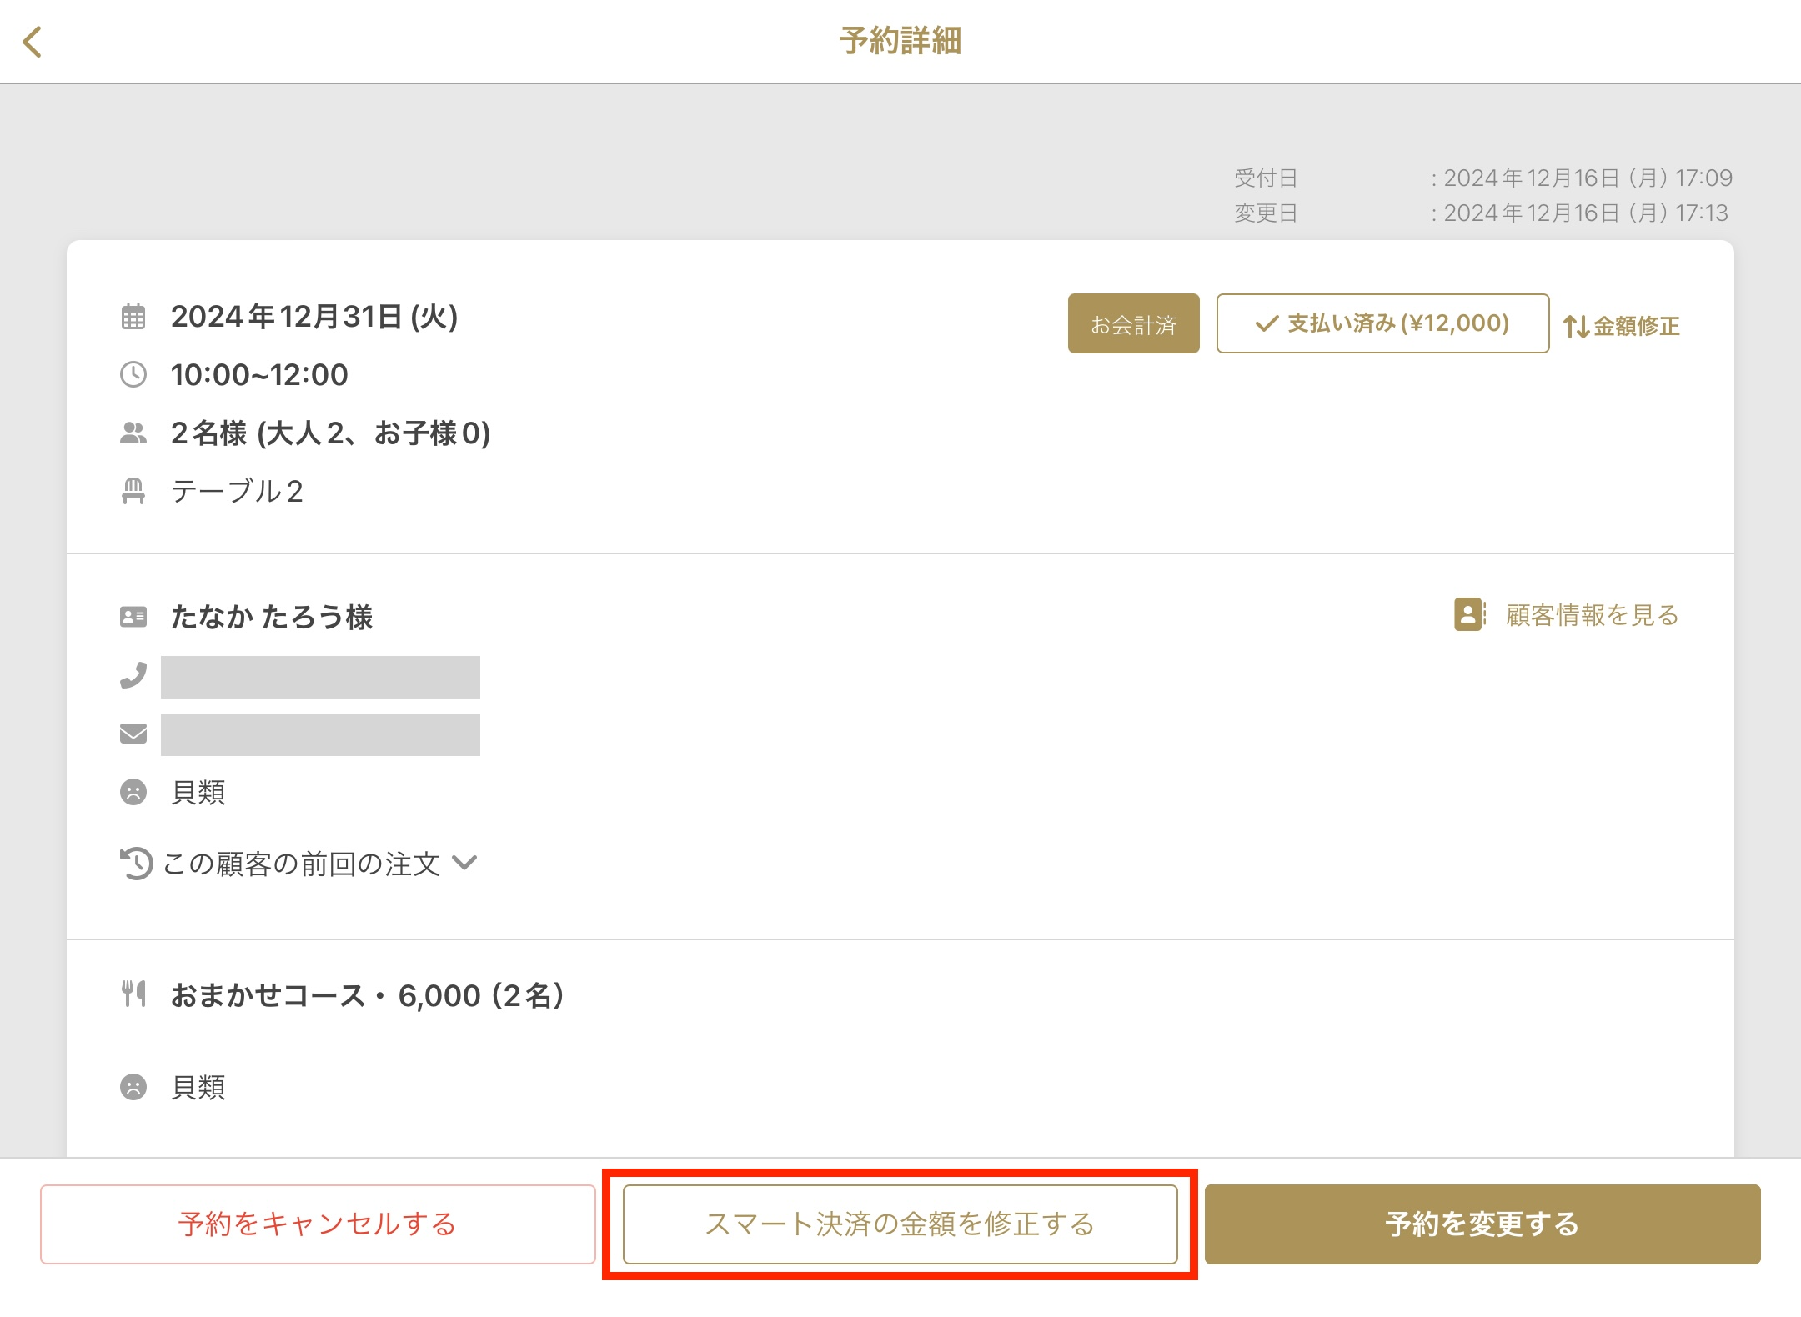Click the envelope email icon
The image size is (1801, 1317).
coord(133,734)
